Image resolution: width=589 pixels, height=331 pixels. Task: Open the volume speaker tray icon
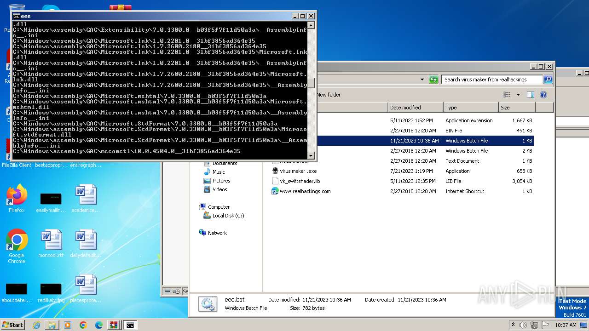pyautogui.click(x=523, y=325)
